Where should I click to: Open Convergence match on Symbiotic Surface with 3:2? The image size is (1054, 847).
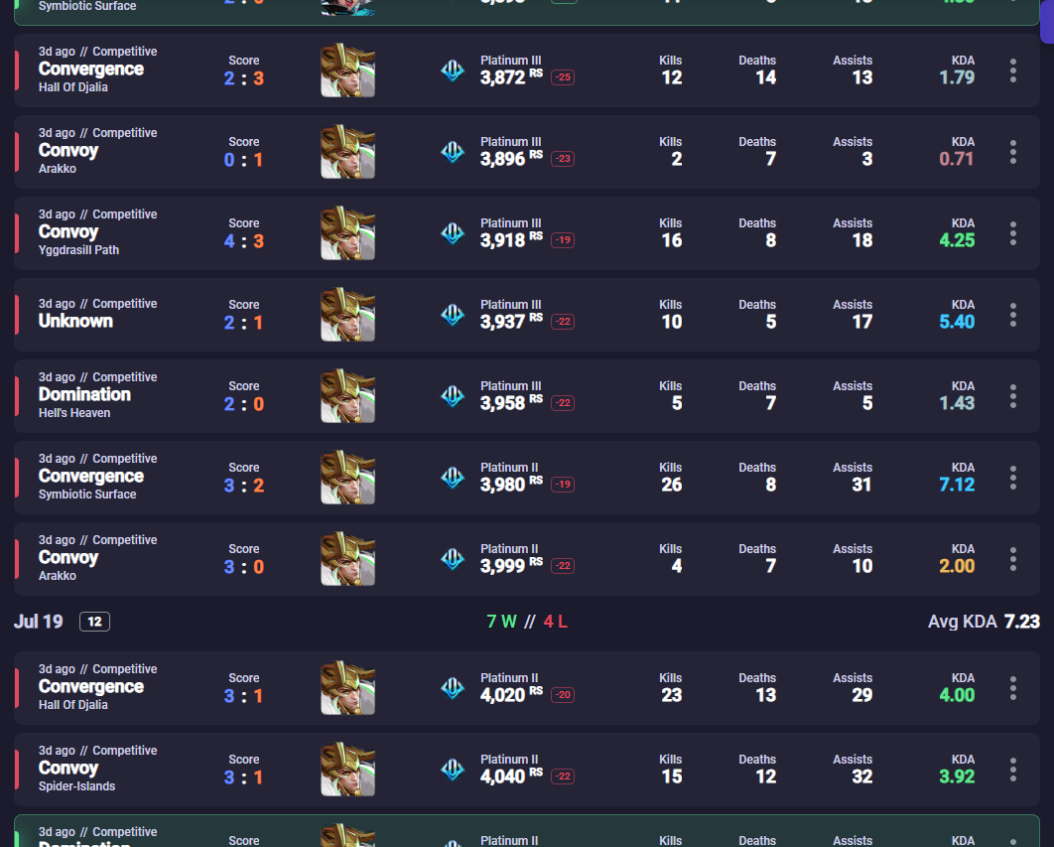[90, 477]
